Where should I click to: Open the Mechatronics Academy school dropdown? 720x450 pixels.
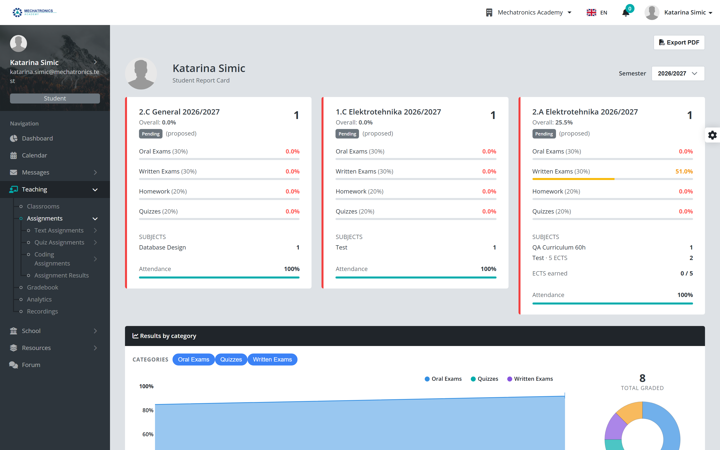pyautogui.click(x=529, y=12)
